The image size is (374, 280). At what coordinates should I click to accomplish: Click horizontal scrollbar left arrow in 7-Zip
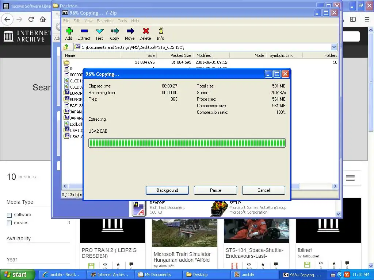click(x=65, y=186)
